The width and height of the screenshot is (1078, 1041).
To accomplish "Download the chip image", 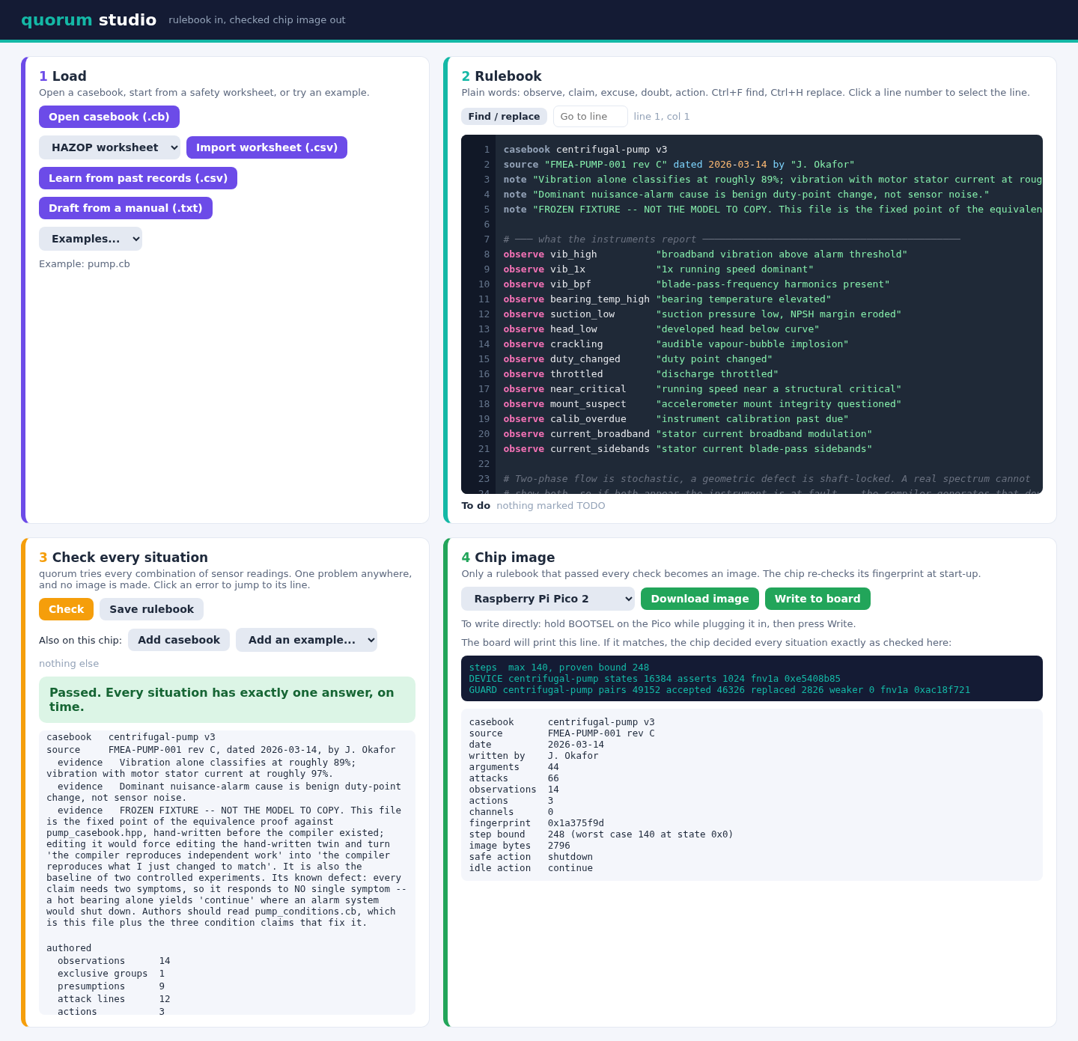I will coord(700,599).
